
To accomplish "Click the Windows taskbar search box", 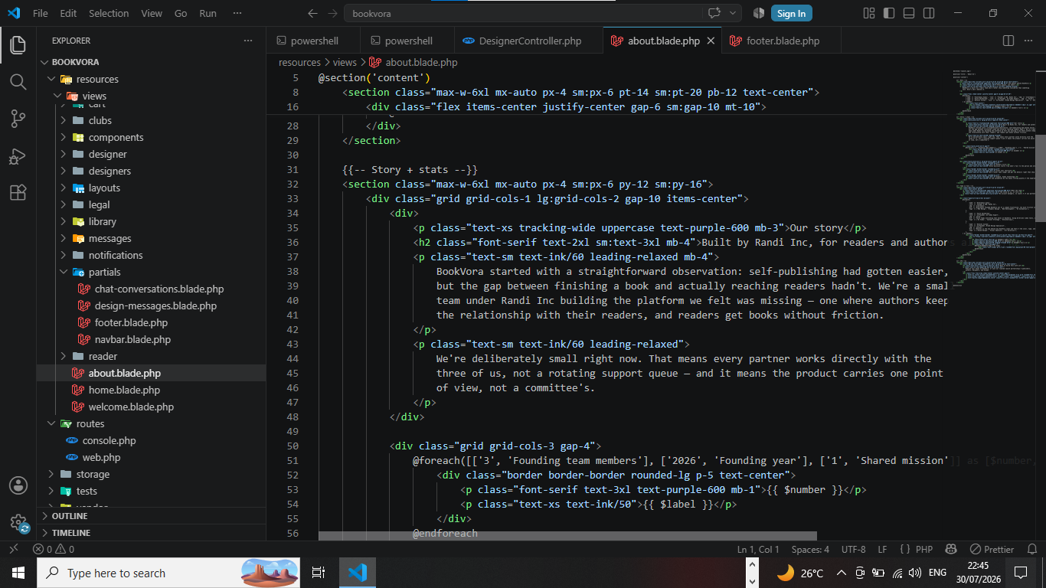I will coord(168,573).
